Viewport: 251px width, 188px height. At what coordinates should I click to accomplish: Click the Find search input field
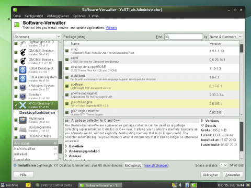[184, 37]
